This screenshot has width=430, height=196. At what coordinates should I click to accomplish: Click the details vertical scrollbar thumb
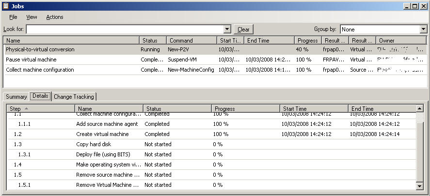pos(420,152)
